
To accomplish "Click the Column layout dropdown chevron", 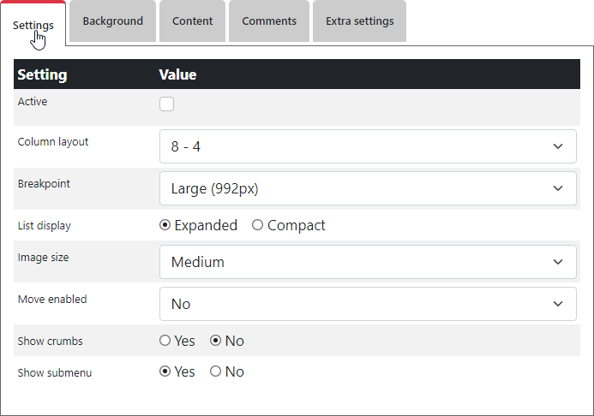I will click(x=559, y=146).
